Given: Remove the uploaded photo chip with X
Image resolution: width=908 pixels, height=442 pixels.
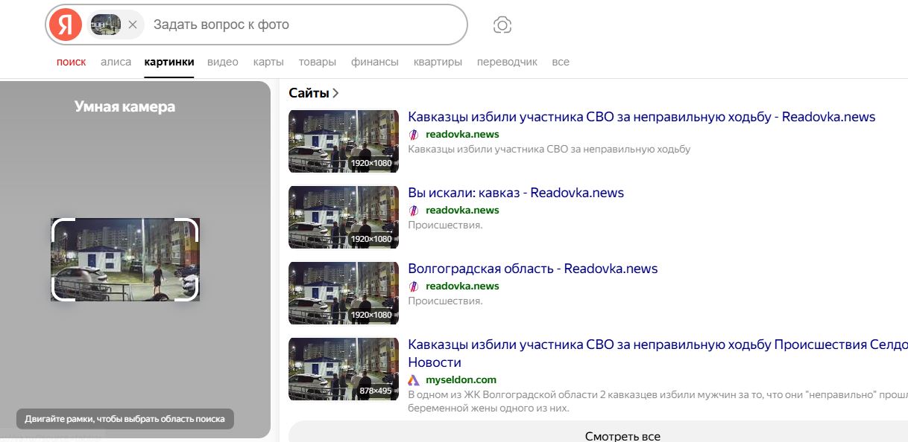Looking at the screenshot, I should [133, 25].
